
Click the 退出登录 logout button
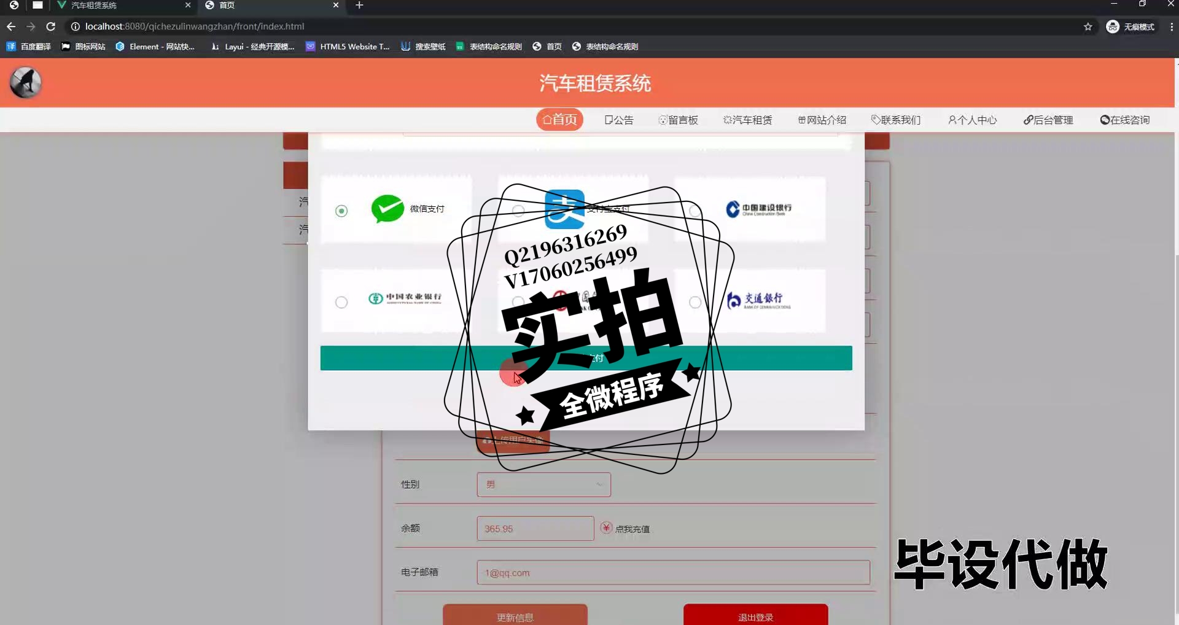pos(755,615)
